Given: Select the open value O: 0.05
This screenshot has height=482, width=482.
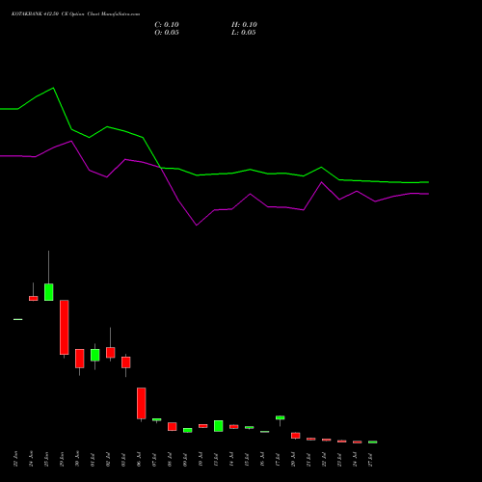Looking at the screenshot, I should tap(167, 33).
